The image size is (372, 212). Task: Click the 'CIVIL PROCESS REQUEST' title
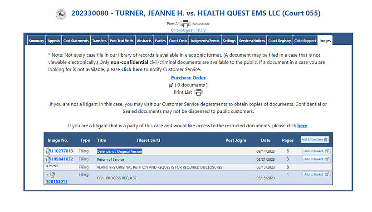[117, 178]
